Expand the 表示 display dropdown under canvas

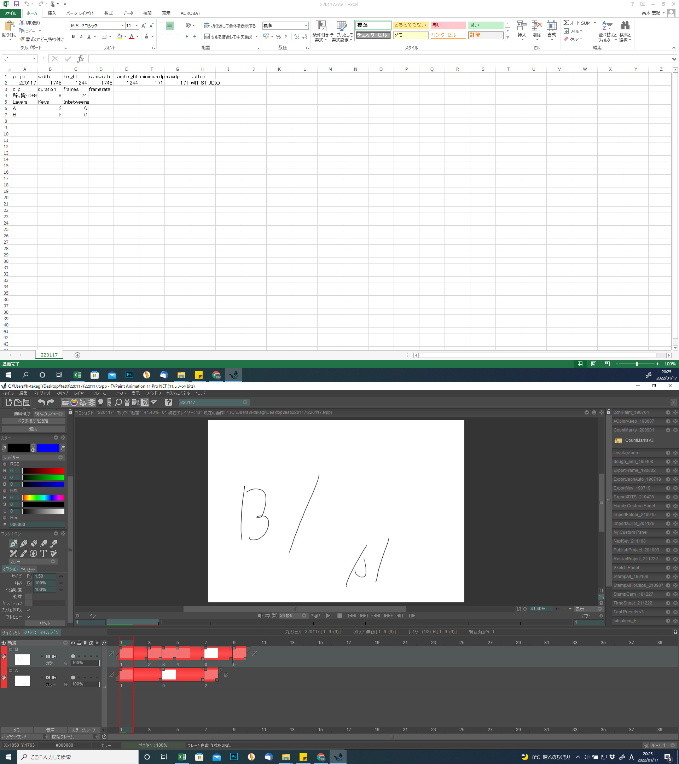coord(588,609)
